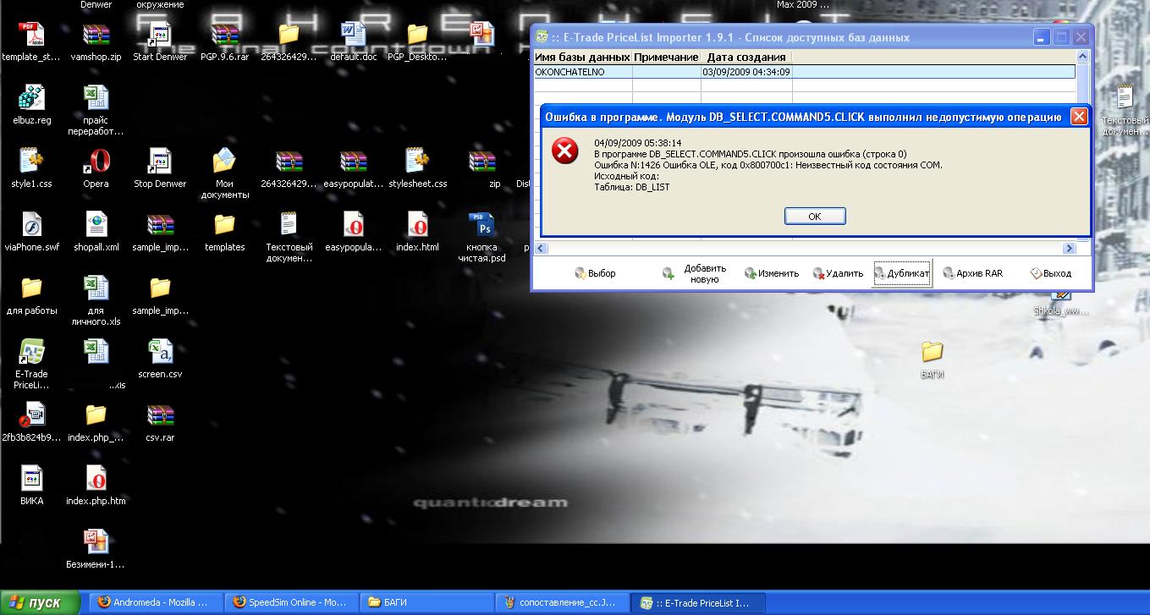Select Opera browser desktop icon
1150x615 pixels.
click(x=96, y=169)
